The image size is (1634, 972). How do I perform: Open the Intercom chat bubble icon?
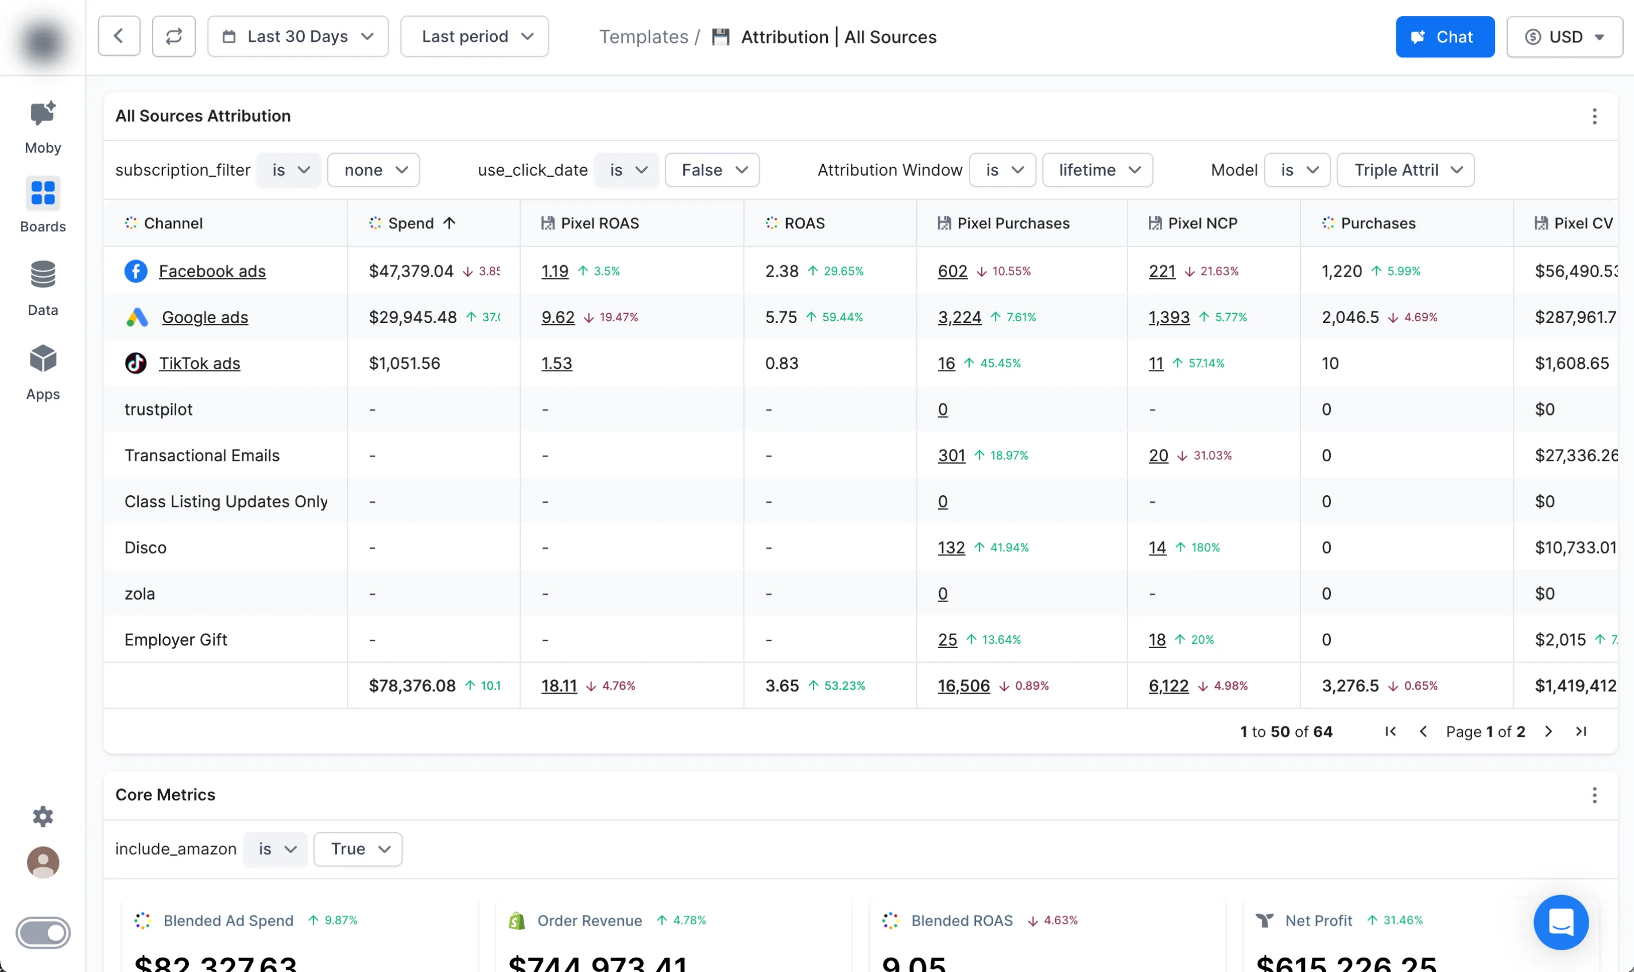pyautogui.click(x=1561, y=922)
